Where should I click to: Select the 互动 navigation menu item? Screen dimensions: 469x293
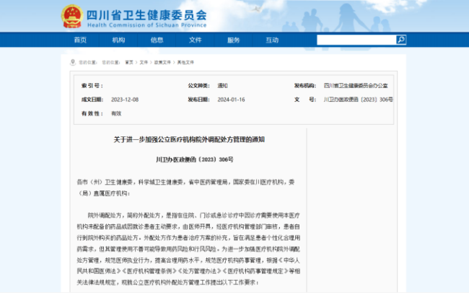[271, 40]
